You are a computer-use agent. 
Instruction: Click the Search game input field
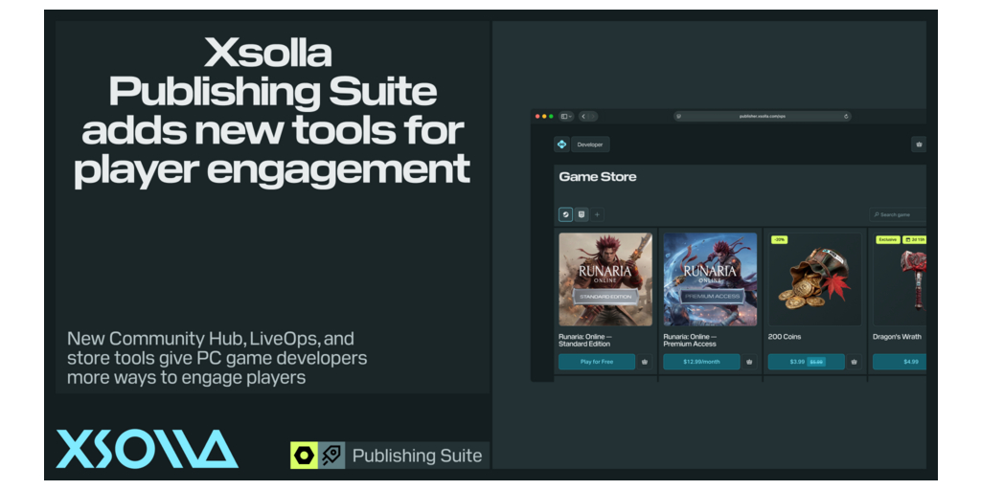click(x=898, y=214)
